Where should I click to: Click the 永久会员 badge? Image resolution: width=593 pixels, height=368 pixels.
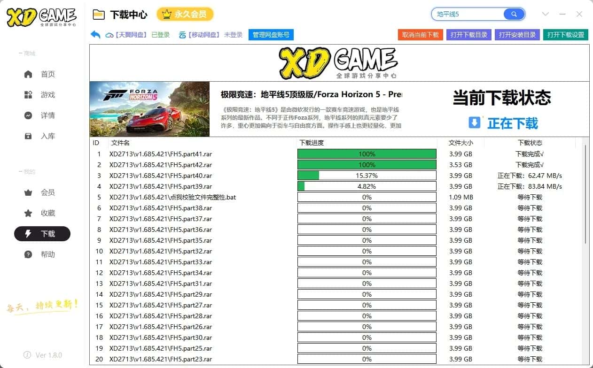[x=185, y=15]
